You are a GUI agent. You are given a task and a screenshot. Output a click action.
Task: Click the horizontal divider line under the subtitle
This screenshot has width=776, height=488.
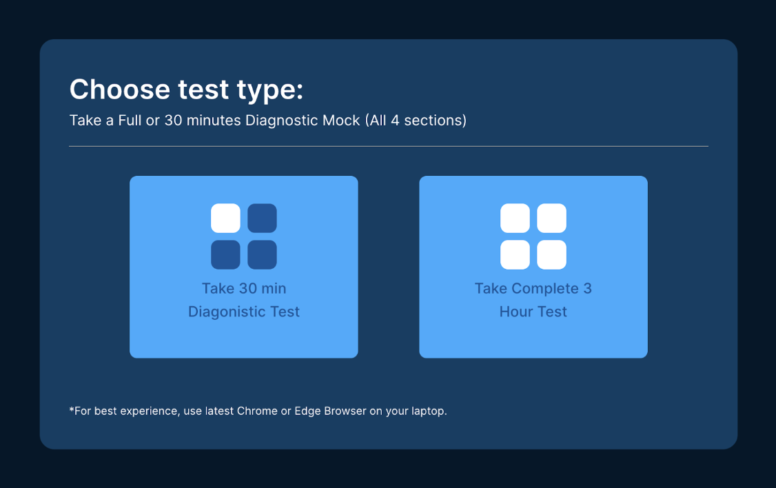389,146
